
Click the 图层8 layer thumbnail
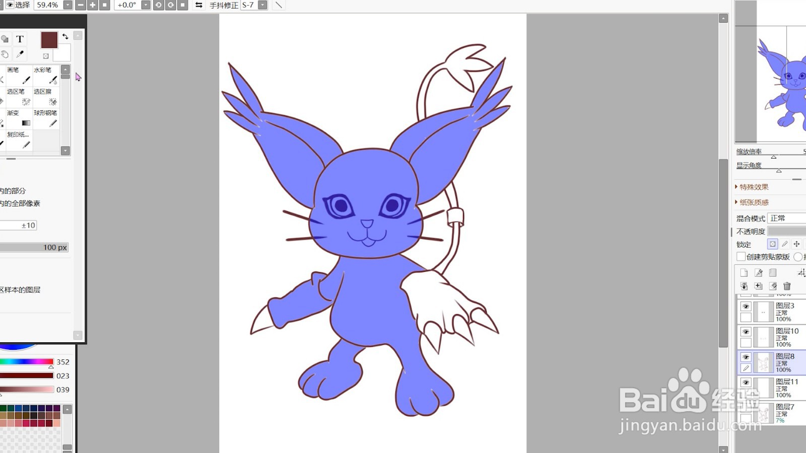pyautogui.click(x=764, y=363)
